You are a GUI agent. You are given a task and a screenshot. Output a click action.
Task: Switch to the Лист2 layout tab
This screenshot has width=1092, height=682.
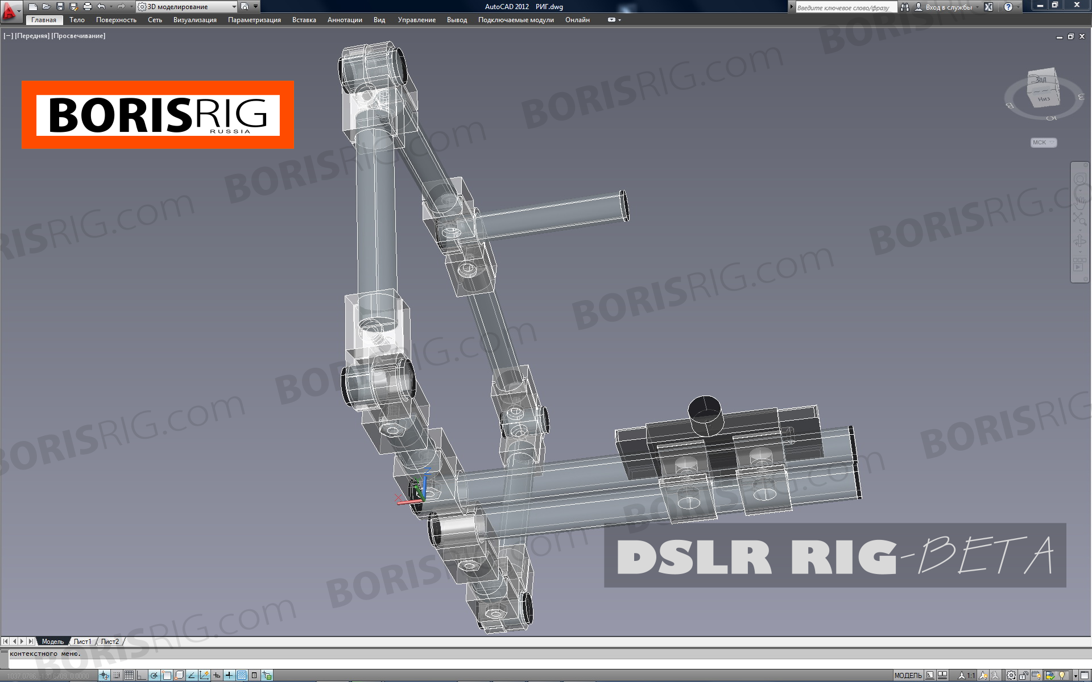pos(110,641)
